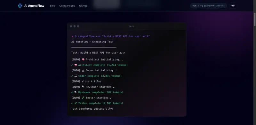Click the test tube emoji on Tester complete line
This screenshot has width=256, height=125.
(76, 103)
